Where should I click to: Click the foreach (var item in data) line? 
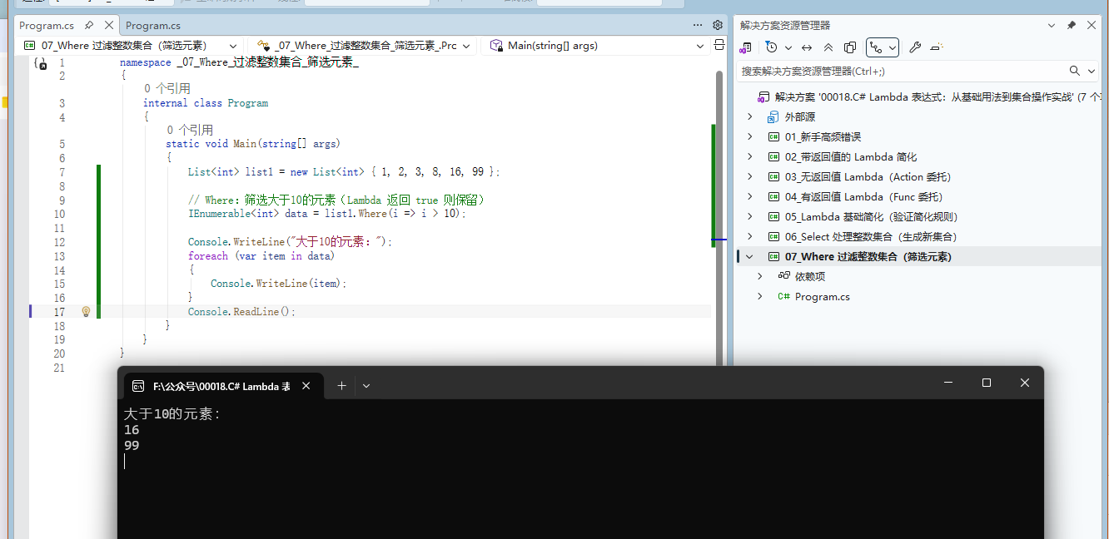coord(261,256)
